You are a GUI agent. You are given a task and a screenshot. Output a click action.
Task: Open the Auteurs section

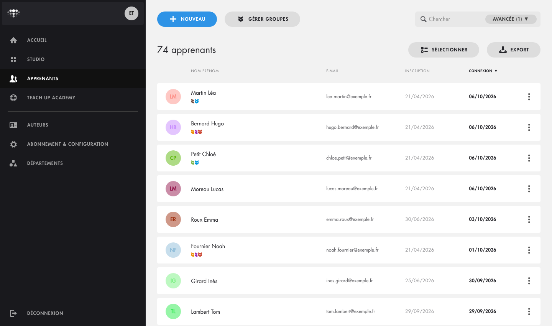(x=73, y=125)
